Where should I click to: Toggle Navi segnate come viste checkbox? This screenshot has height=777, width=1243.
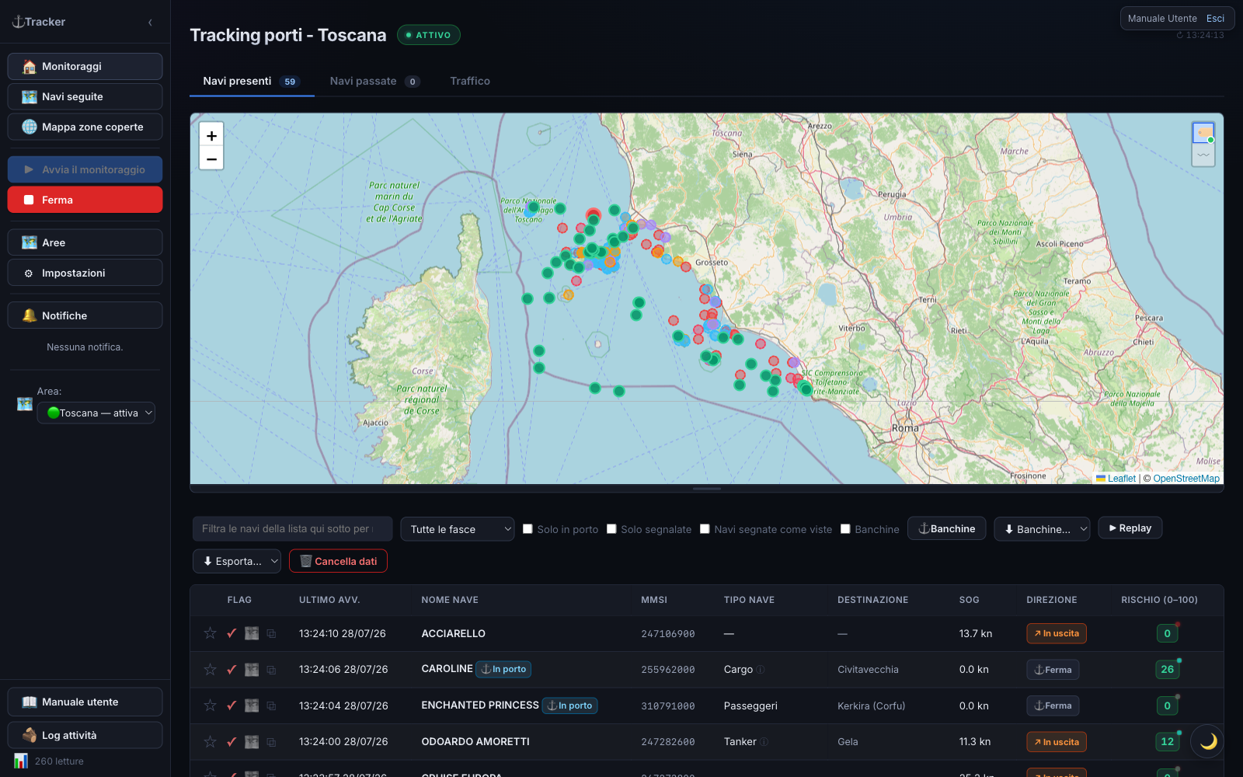[705, 529]
